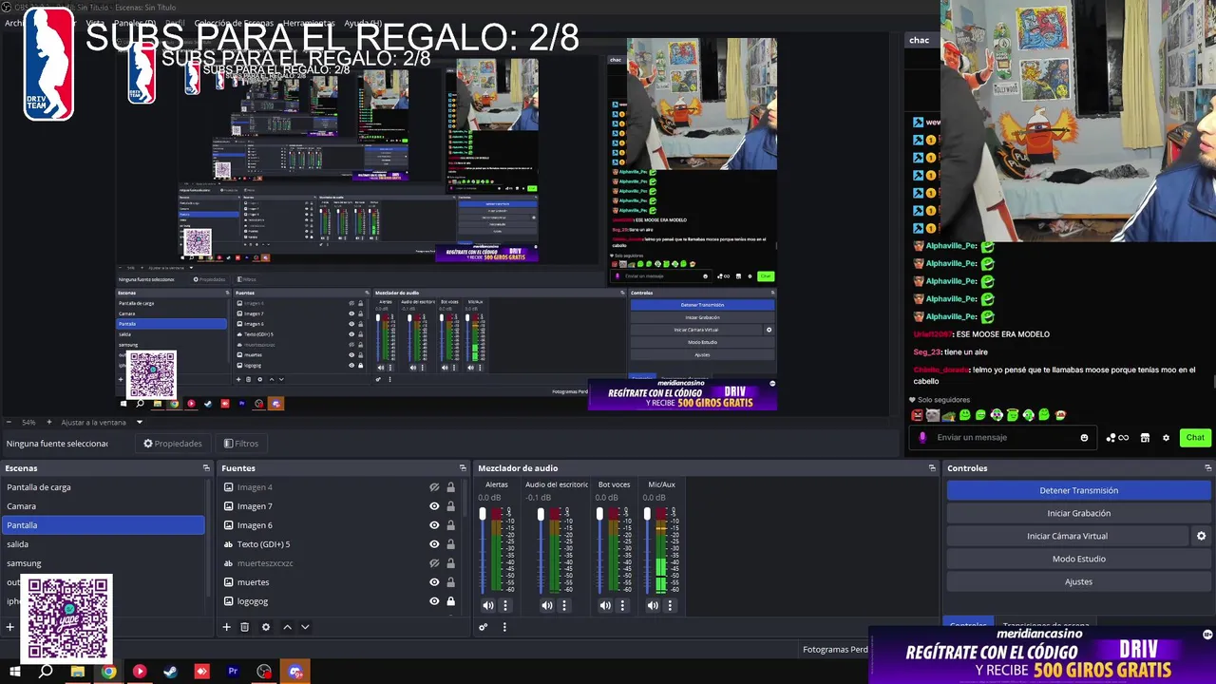Pop out the Escenas dock
This screenshot has height=684, width=1216.
[x=206, y=468]
